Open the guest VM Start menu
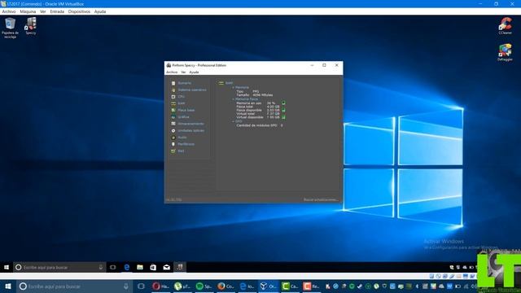 pos(7,267)
